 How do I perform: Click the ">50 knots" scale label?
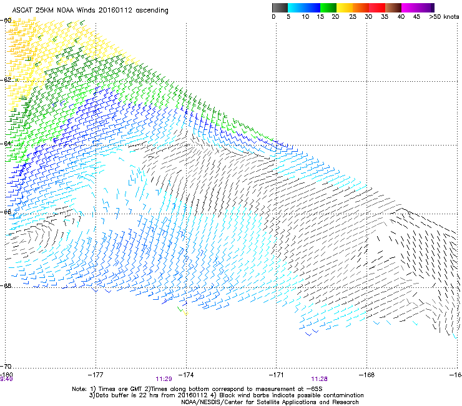[444, 17]
